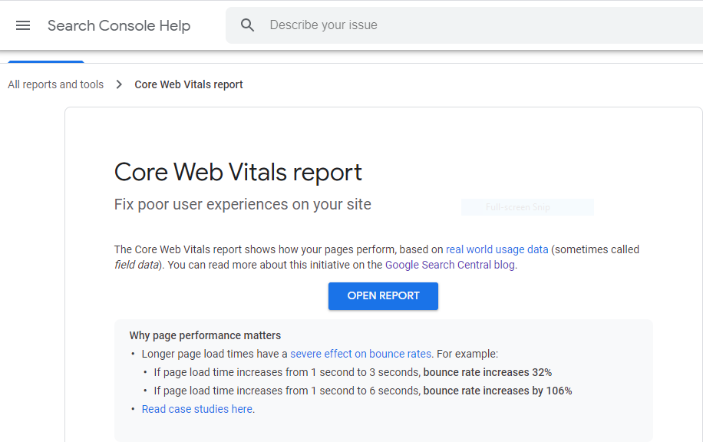Open the All reports and tools breadcrumb

click(x=54, y=84)
